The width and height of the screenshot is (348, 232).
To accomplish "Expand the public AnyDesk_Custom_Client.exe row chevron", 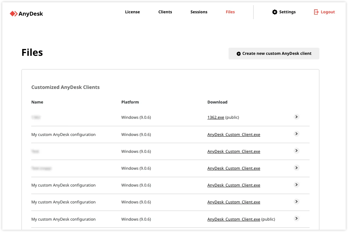I will click(x=296, y=218).
